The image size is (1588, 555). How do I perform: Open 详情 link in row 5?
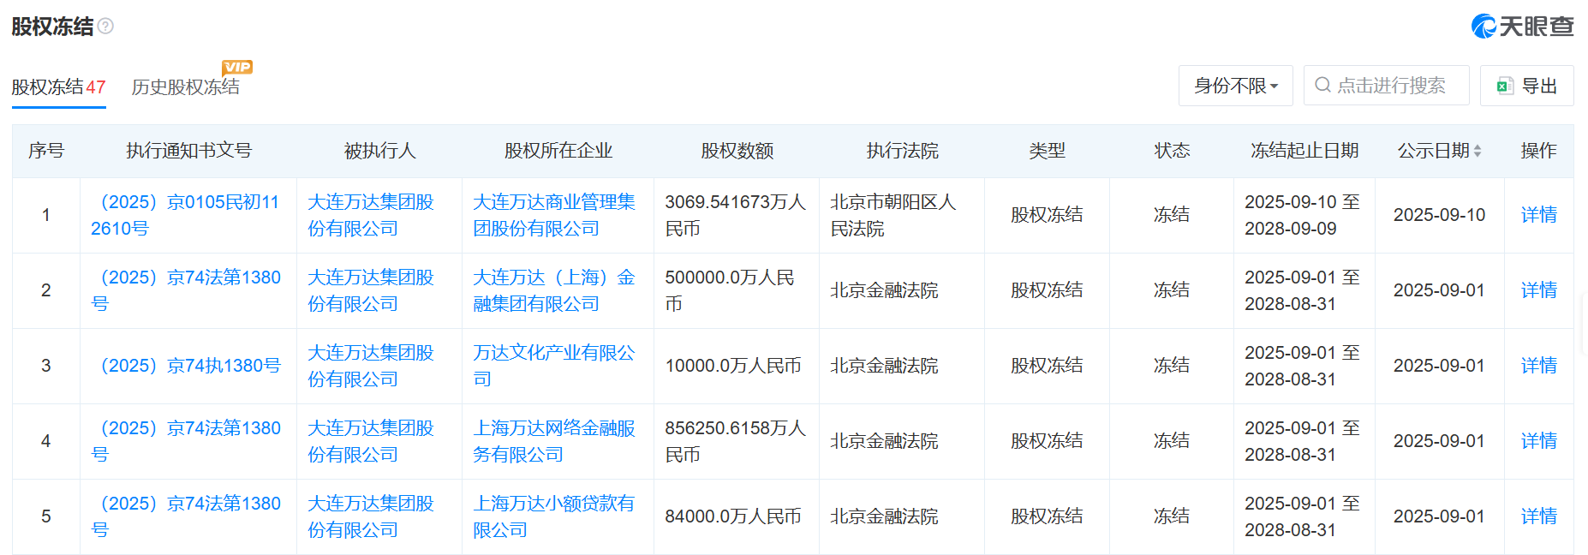pyautogui.click(x=1538, y=516)
